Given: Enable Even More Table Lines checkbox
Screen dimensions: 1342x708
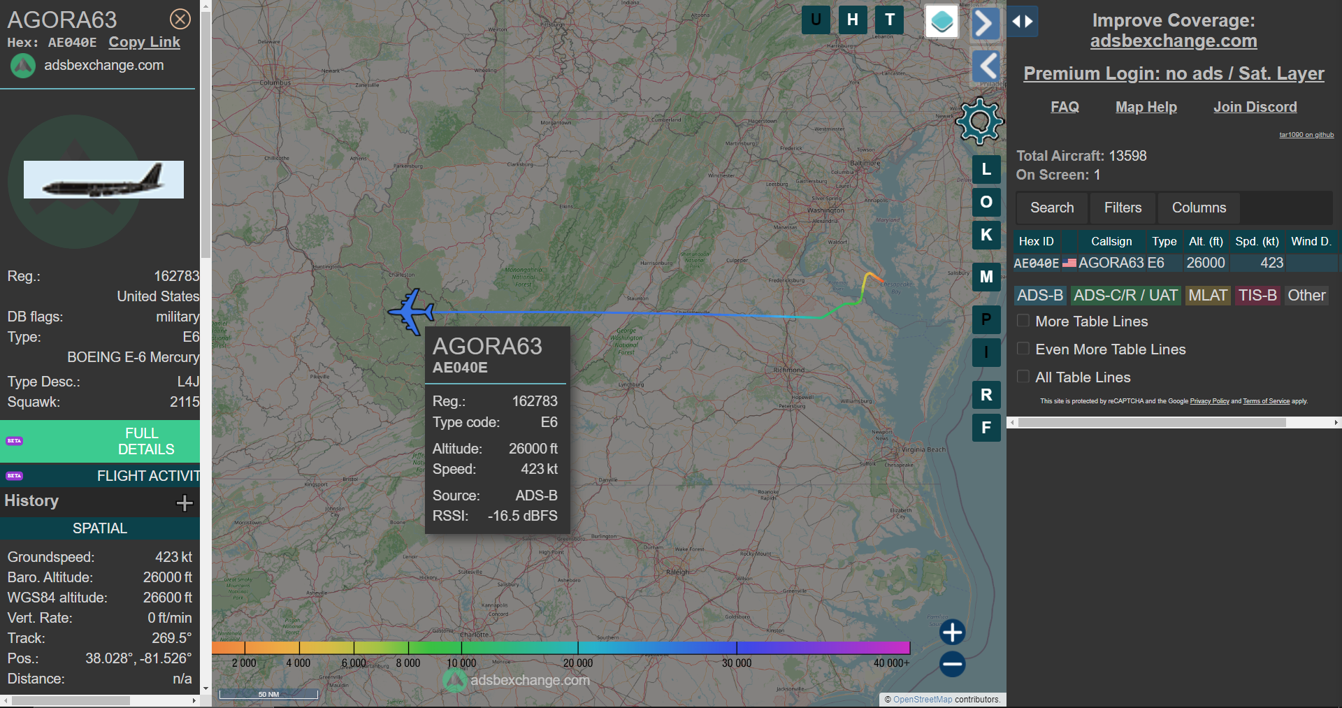Looking at the screenshot, I should (1023, 349).
